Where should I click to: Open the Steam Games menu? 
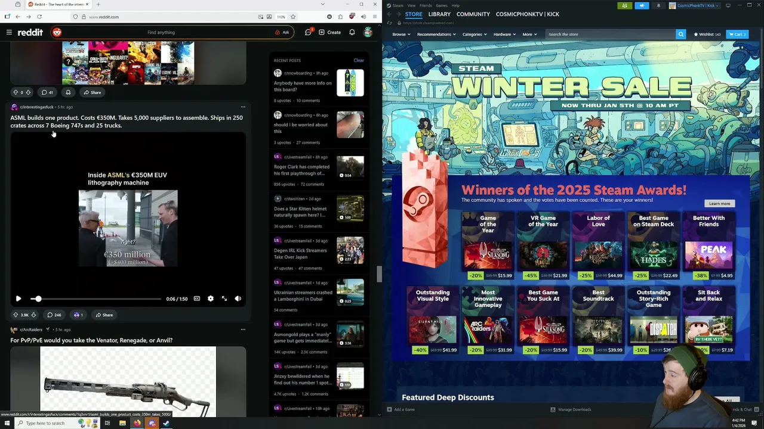442,5
